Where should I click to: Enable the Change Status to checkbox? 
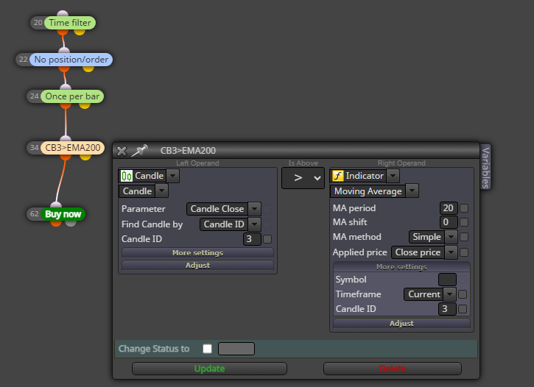click(x=208, y=349)
